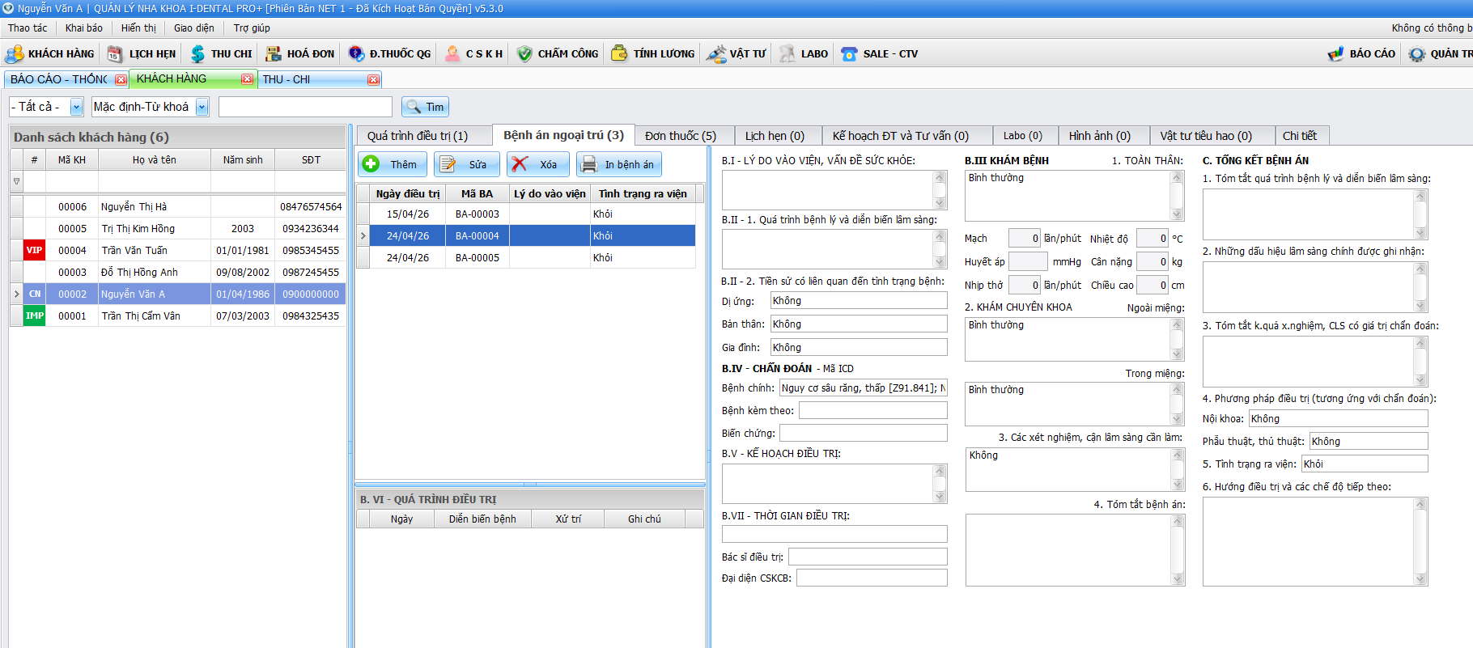Image resolution: width=1473 pixels, height=648 pixels.
Task: Open the TÍNH LƯƠNG payroll icon
Action: (619, 54)
